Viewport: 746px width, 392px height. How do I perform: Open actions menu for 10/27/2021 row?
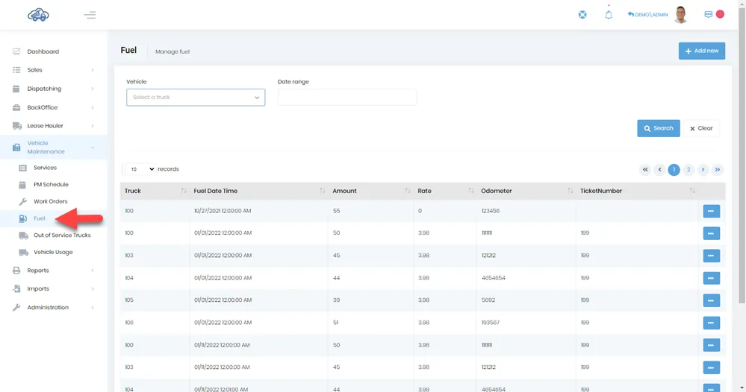(711, 211)
